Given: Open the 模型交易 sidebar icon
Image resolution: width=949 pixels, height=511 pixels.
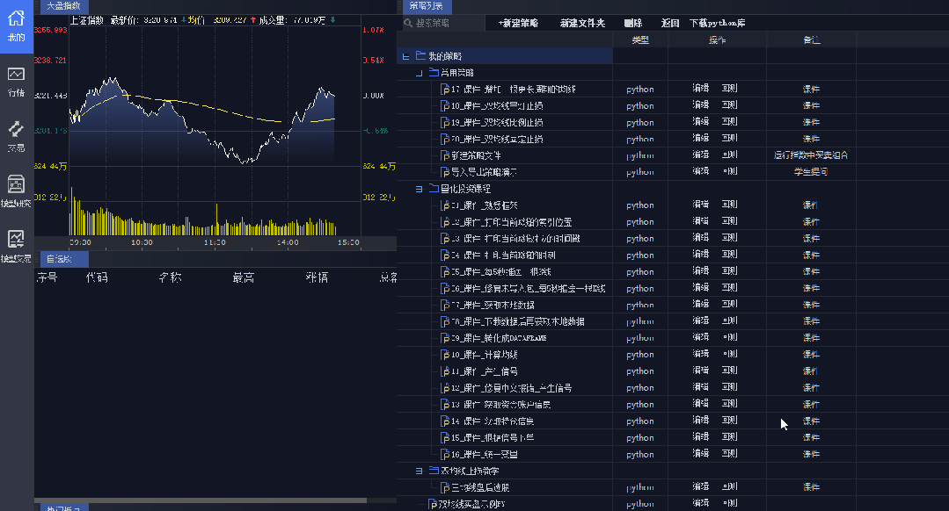Looking at the screenshot, I should point(17,247).
